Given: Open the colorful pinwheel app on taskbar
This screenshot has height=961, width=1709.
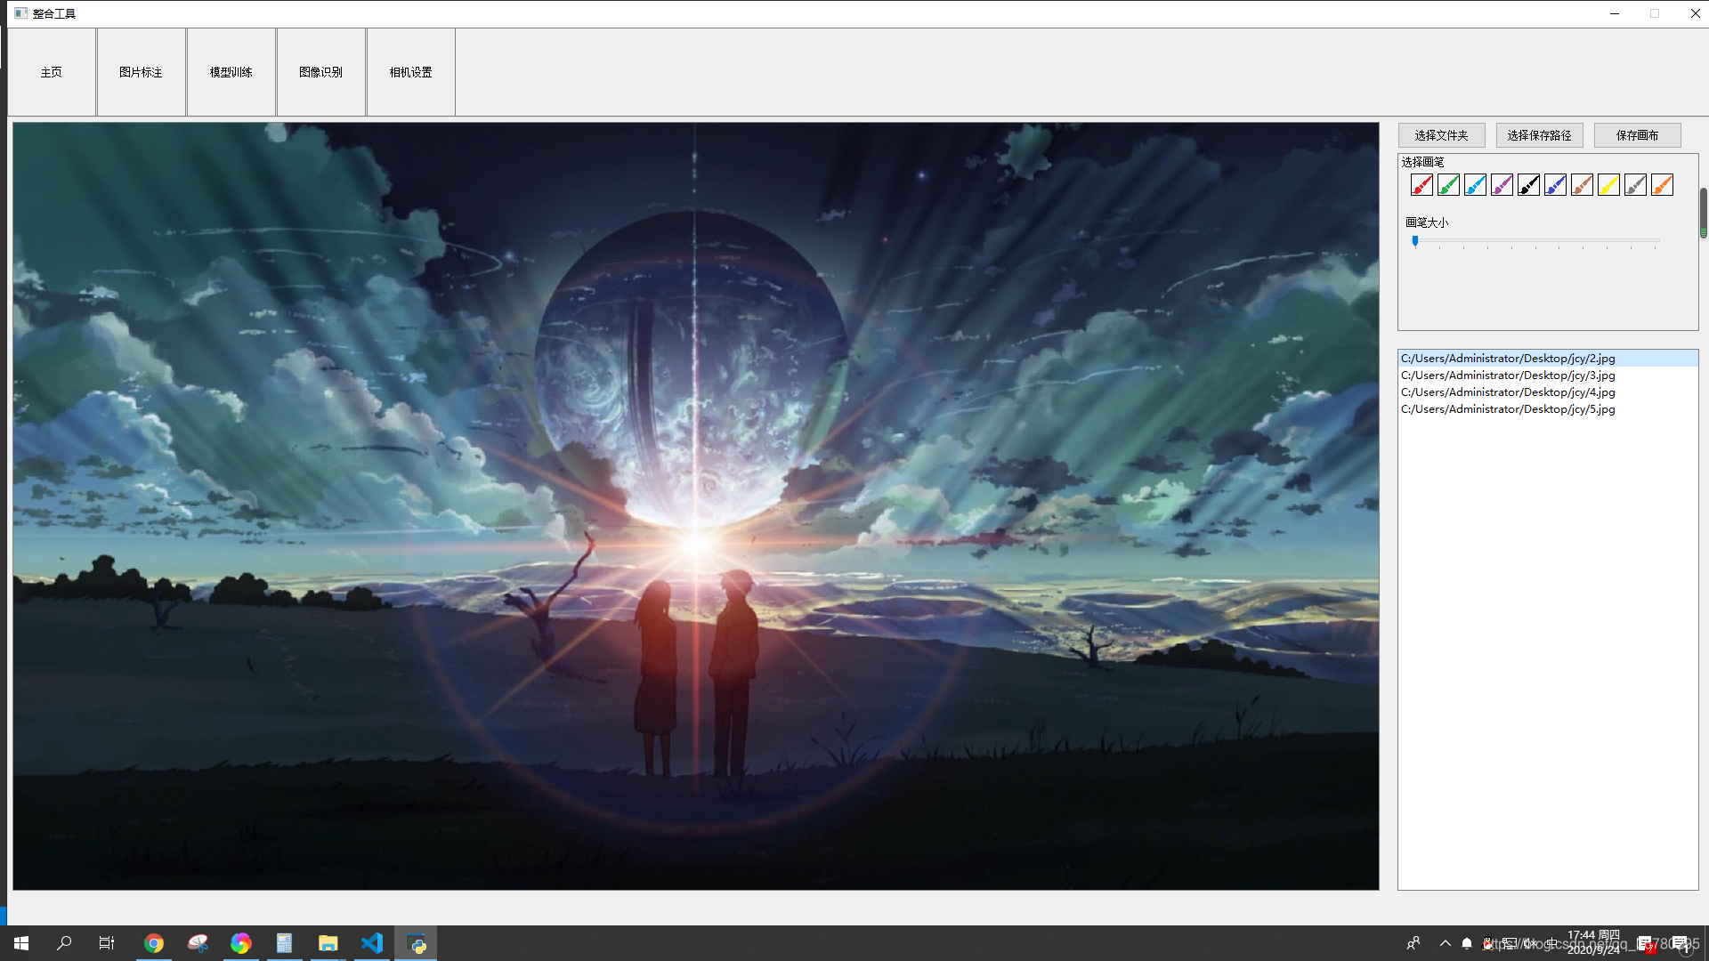Looking at the screenshot, I should tap(241, 943).
